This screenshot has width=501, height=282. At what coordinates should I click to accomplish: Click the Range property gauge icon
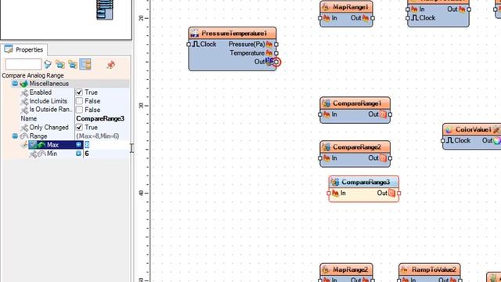24,136
